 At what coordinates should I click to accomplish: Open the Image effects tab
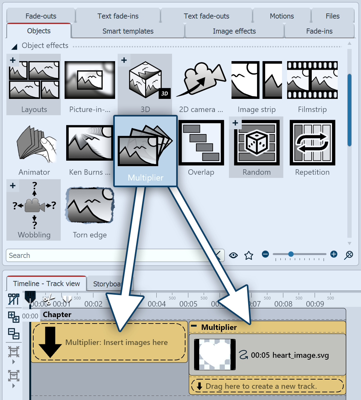tap(234, 31)
